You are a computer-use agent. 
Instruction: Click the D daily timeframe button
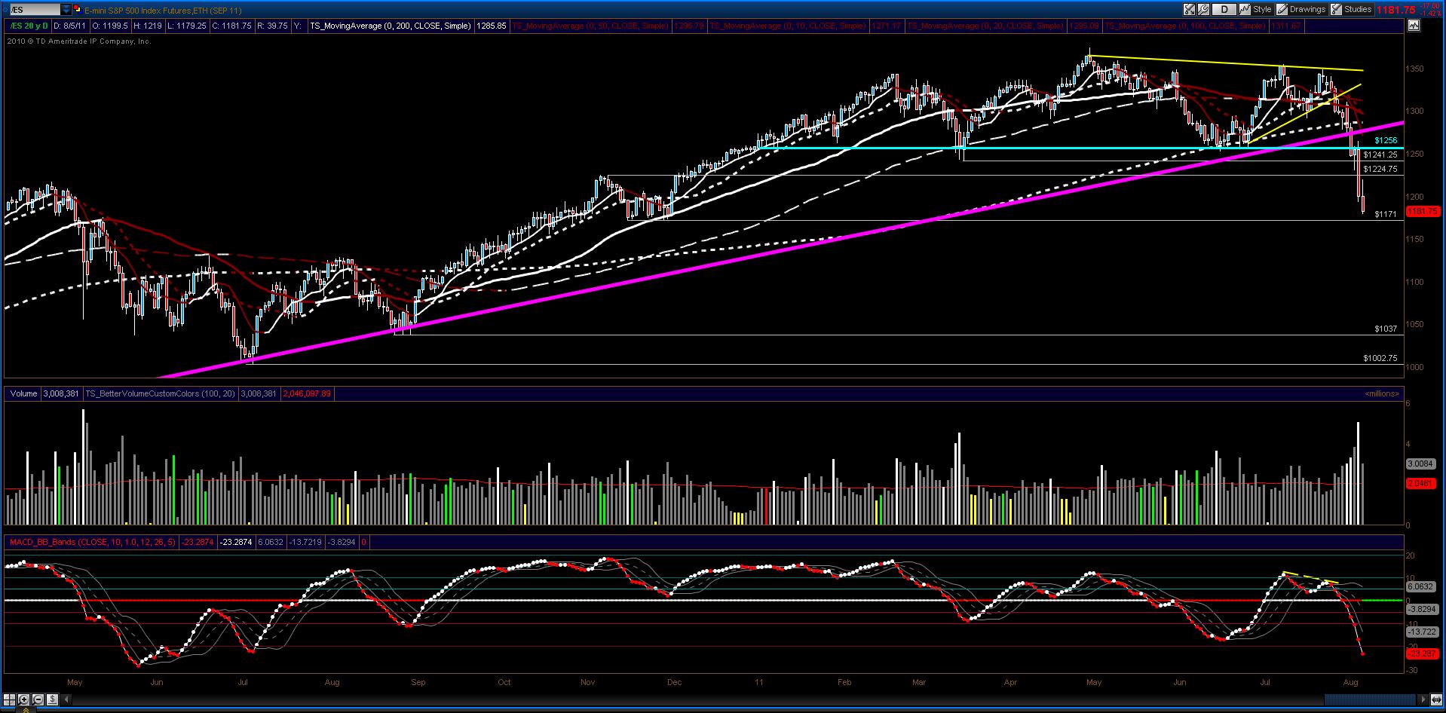tap(1224, 10)
